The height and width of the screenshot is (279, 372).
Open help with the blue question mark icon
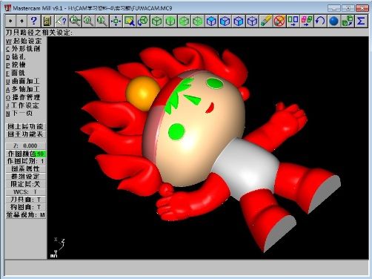pyautogui.click(x=33, y=21)
